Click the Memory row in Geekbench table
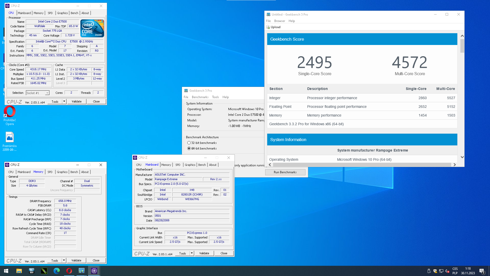The image size is (490, 276). tap(362, 115)
